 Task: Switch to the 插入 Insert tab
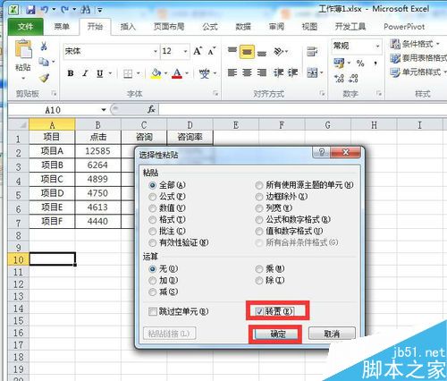click(x=128, y=27)
